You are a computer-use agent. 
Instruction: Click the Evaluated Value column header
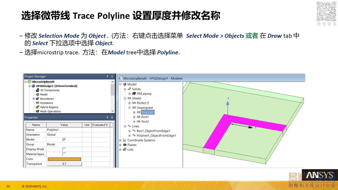point(101,125)
